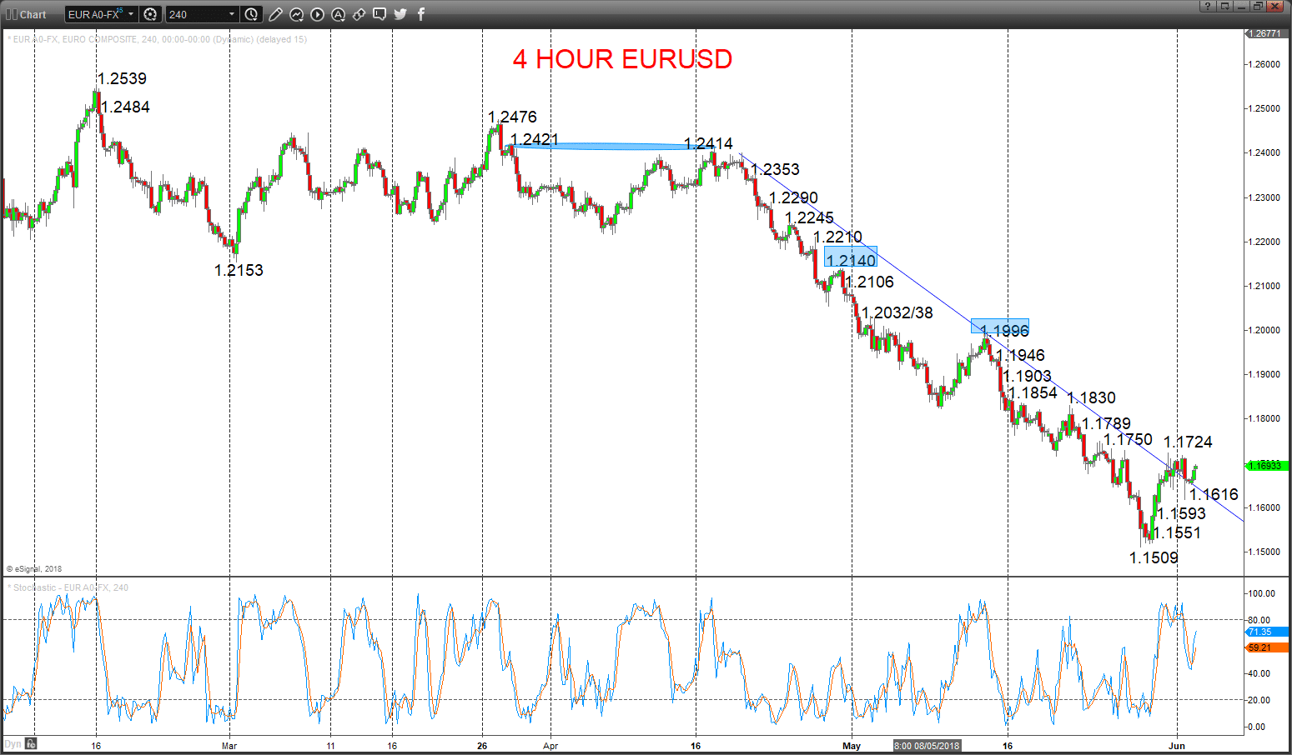Select the 1.2421 price annotation
1292x755 pixels.
(534, 139)
